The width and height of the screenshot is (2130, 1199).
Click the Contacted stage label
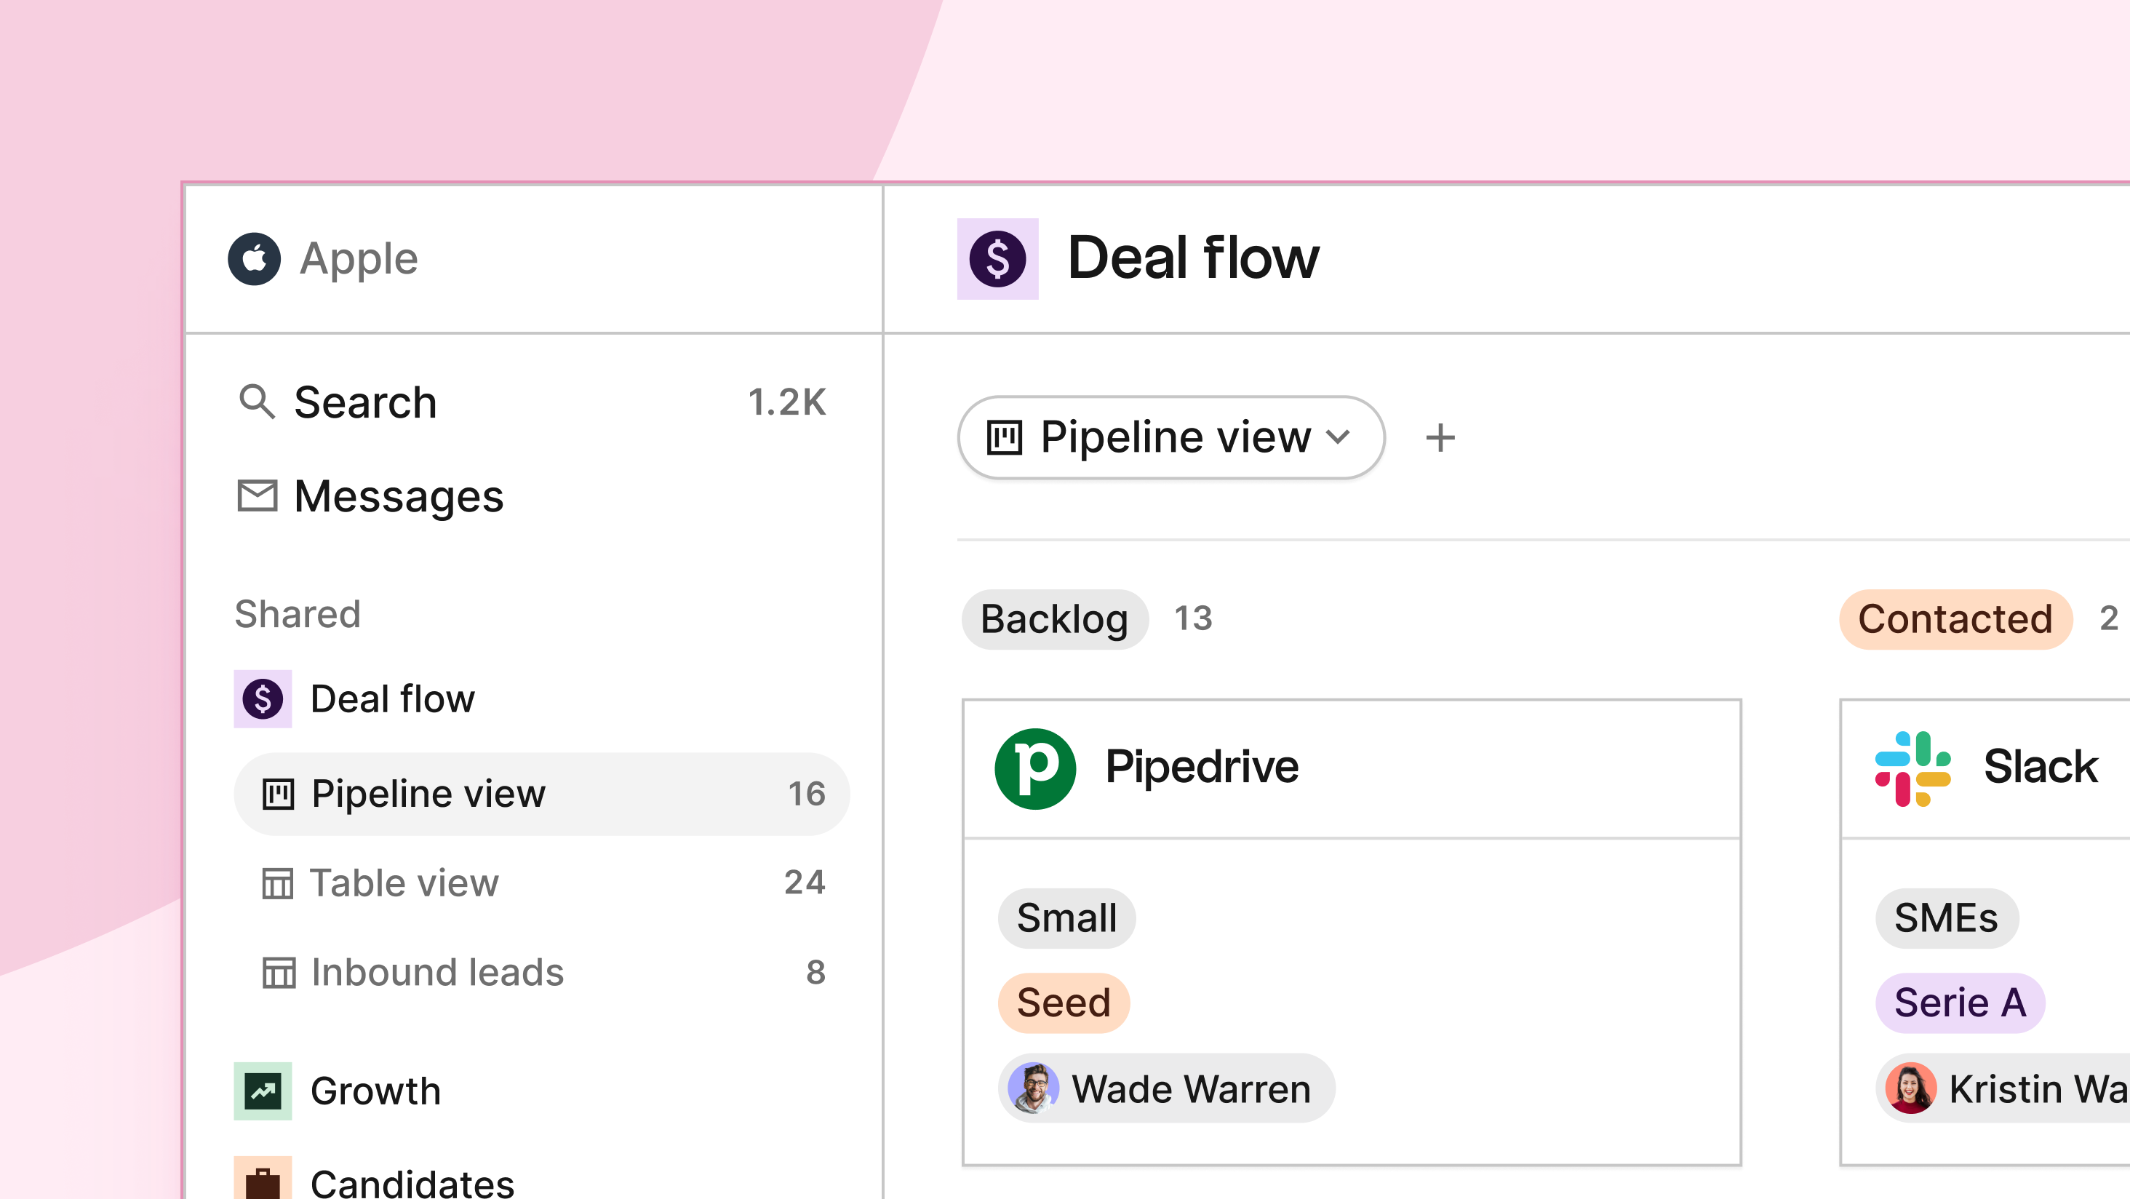(x=1955, y=619)
